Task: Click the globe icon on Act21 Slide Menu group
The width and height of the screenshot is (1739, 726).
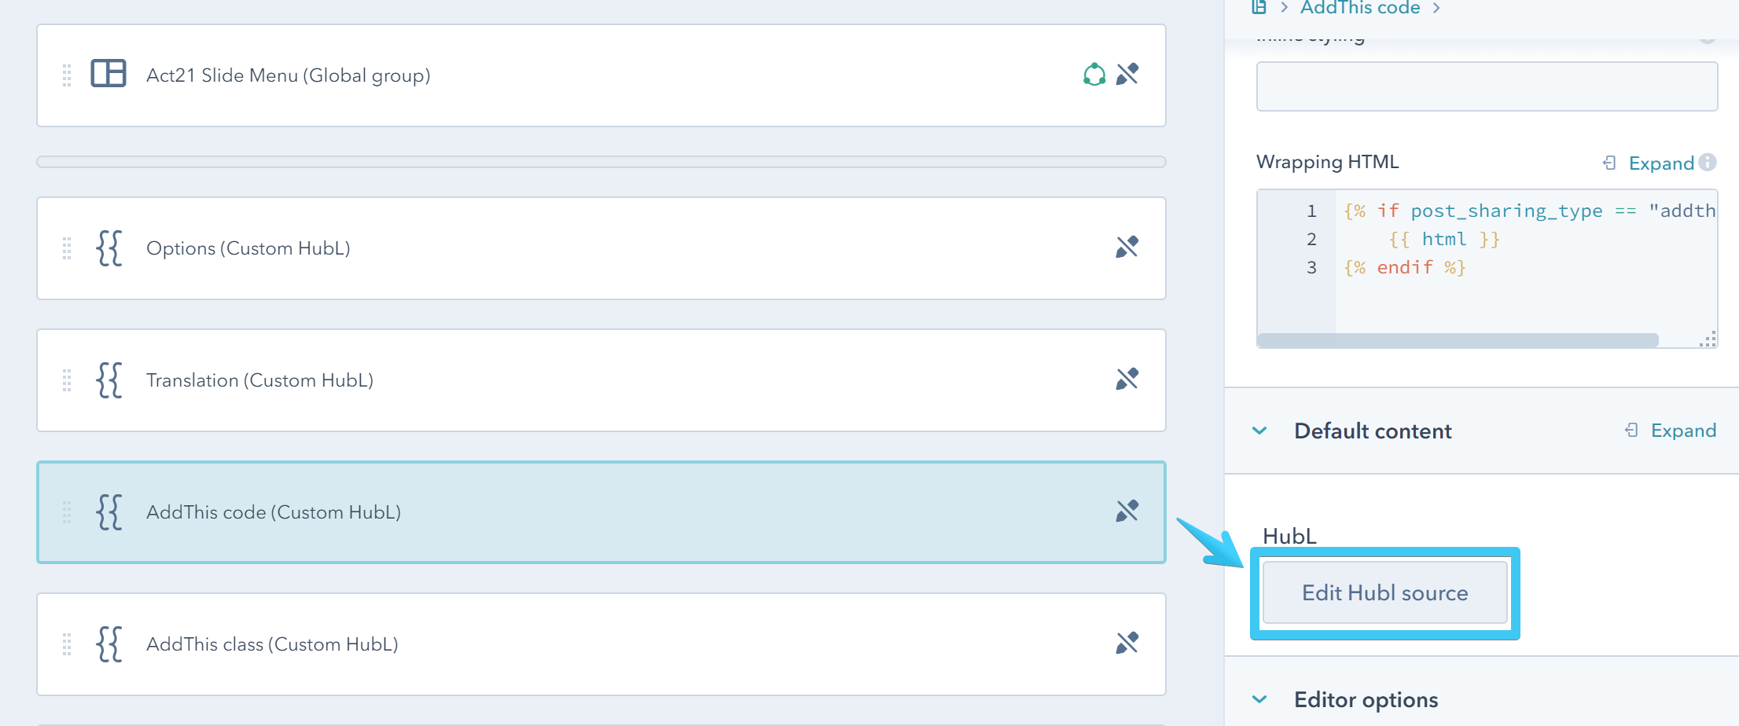Action: tap(1094, 74)
